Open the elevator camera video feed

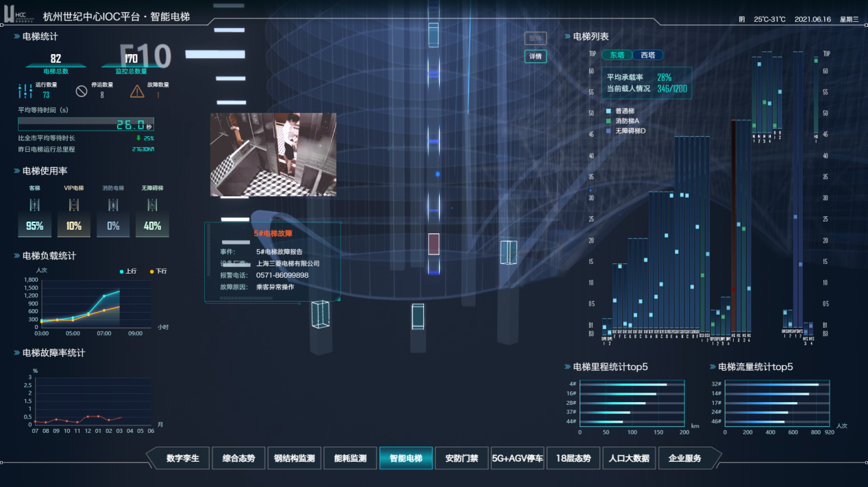(273, 155)
